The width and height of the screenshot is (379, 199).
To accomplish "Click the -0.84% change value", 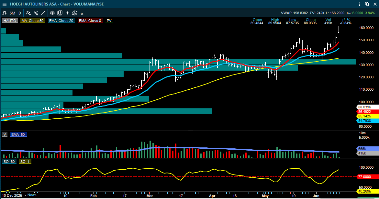I will coord(346,23).
